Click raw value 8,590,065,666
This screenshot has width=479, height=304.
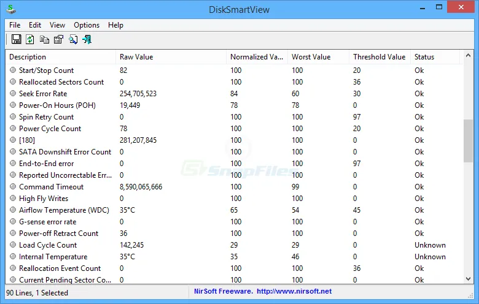[x=141, y=186]
